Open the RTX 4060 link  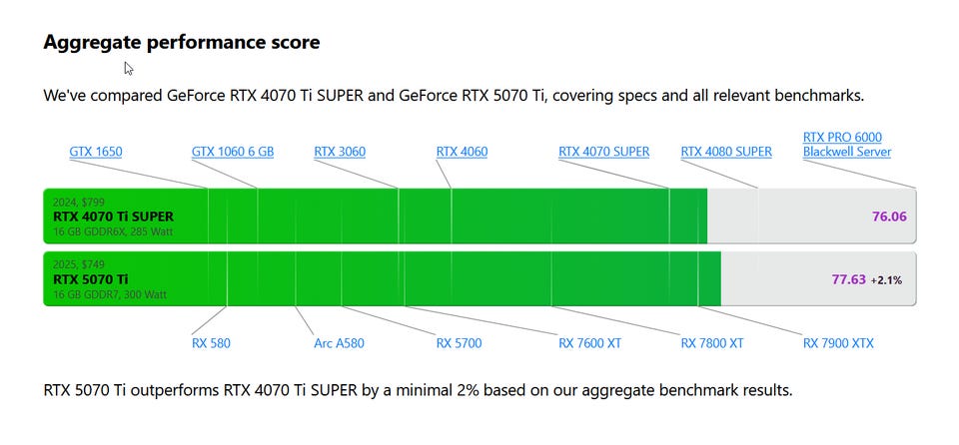tap(462, 152)
